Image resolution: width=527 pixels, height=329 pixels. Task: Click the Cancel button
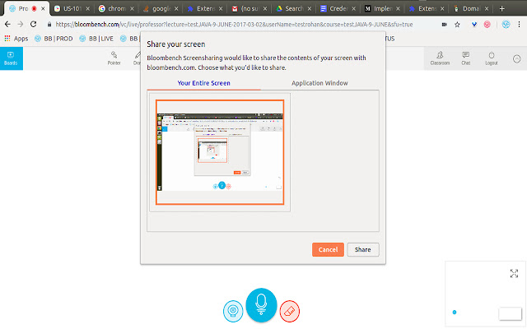click(328, 249)
